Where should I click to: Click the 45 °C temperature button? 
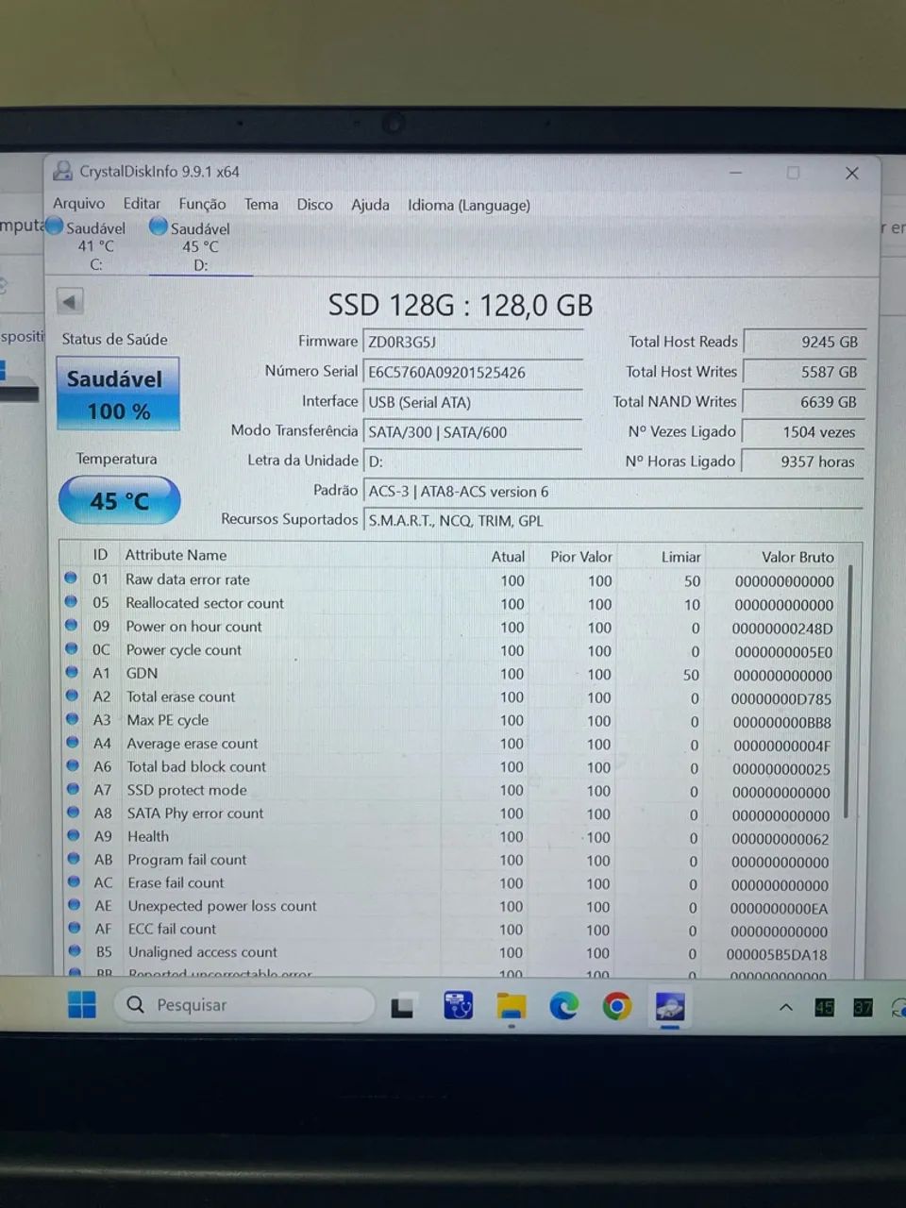click(x=119, y=500)
